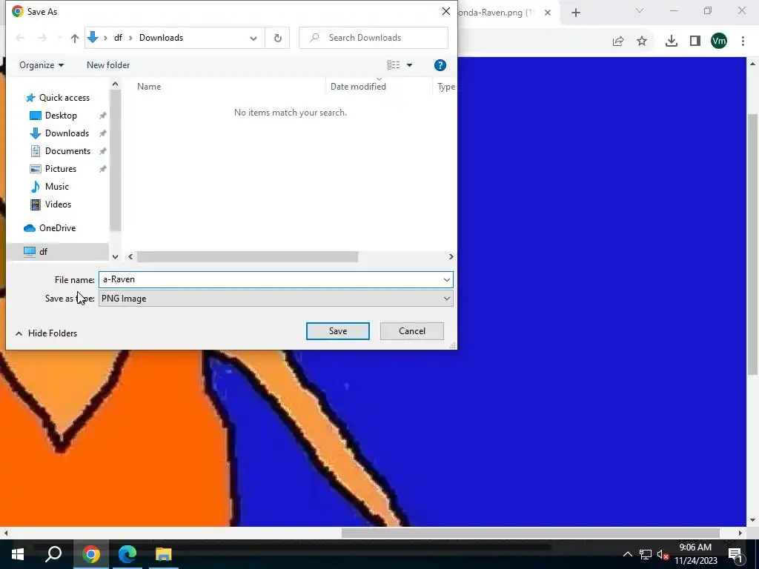759x569 pixels.
Task: Toggle Chrome side panel icon
Action: 695,41
